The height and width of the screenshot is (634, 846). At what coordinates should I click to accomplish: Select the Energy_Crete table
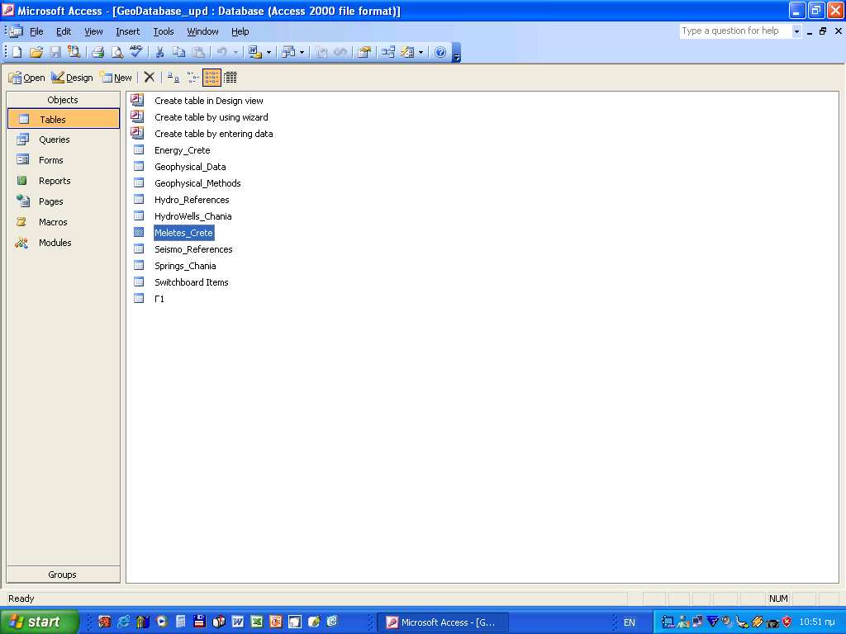tap(183, 150)
